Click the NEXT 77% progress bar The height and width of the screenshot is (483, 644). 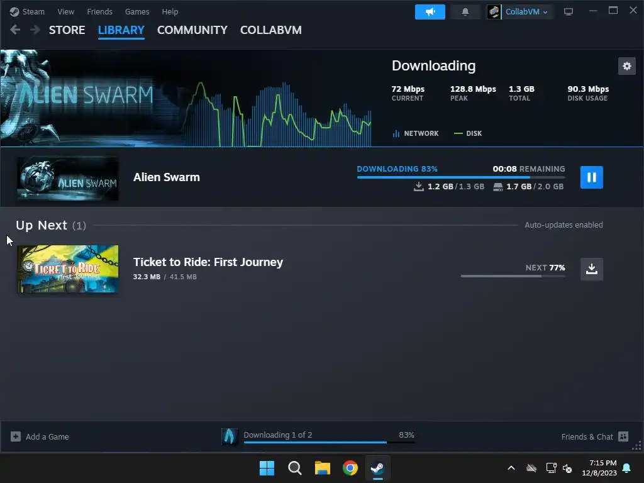click(513, 276)
